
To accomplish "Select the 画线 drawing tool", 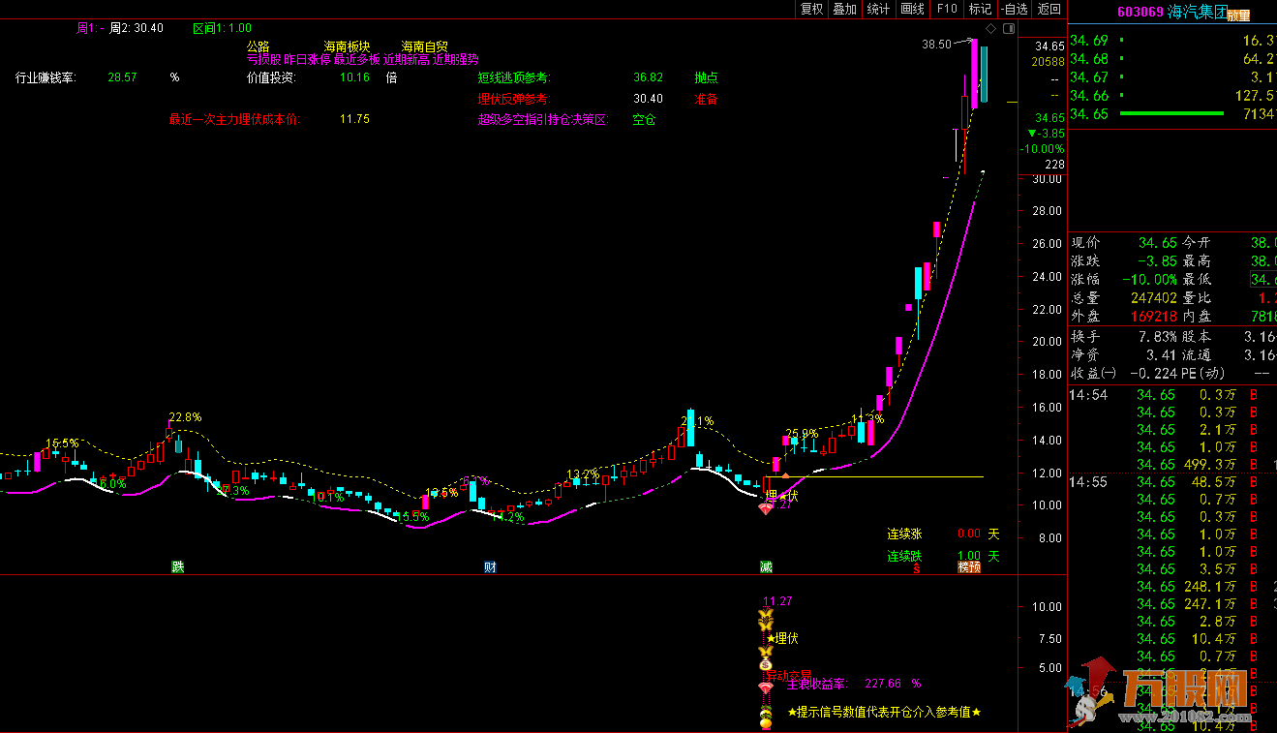I will coord(913,9).
